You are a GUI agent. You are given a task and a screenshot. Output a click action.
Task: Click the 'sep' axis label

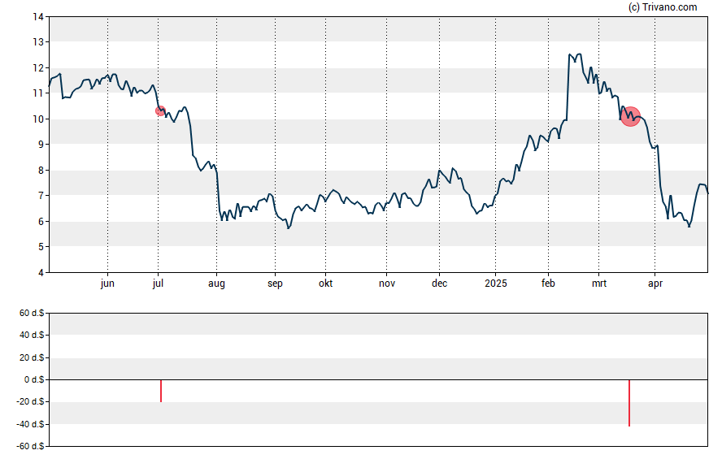[x=275, y=284]
